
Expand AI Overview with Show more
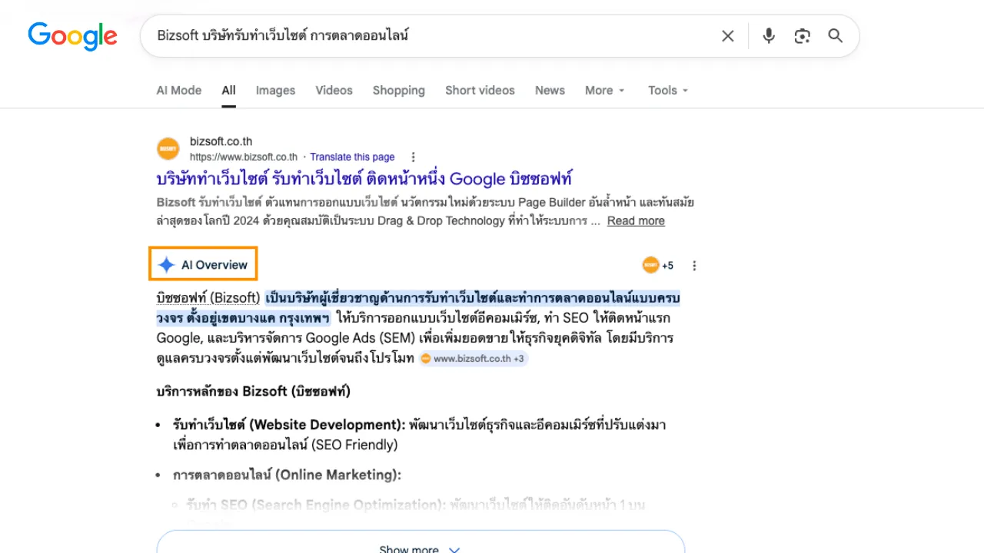click(x=420, y=548)
